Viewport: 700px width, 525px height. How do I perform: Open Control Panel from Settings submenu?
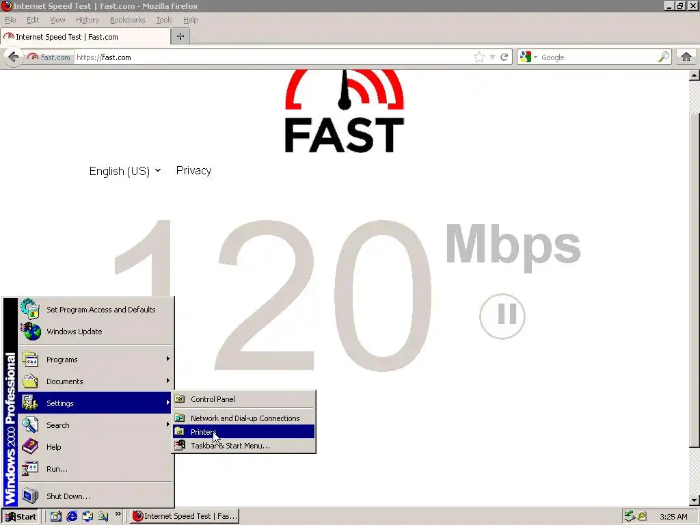click(244, 399)
